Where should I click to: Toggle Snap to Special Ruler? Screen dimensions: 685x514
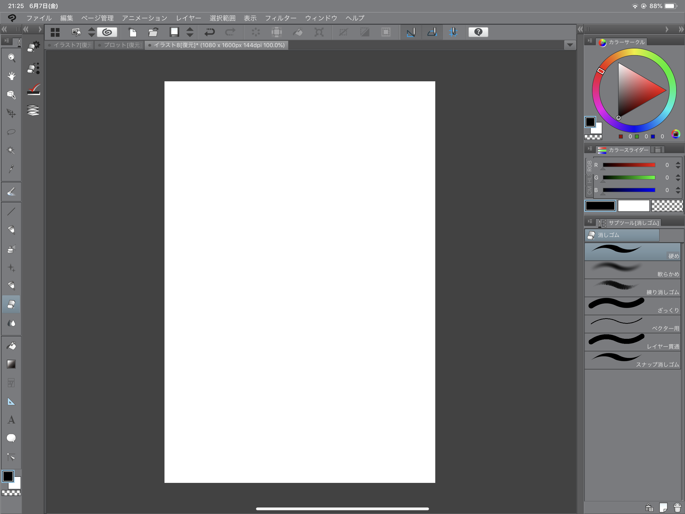(432, 32)
